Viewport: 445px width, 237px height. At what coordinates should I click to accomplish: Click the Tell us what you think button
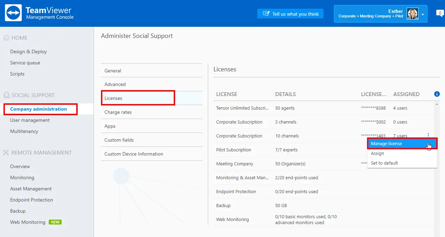pyautogui.click(x=290, y=14)
